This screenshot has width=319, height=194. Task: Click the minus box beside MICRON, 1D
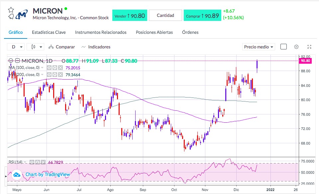[18, 60]
